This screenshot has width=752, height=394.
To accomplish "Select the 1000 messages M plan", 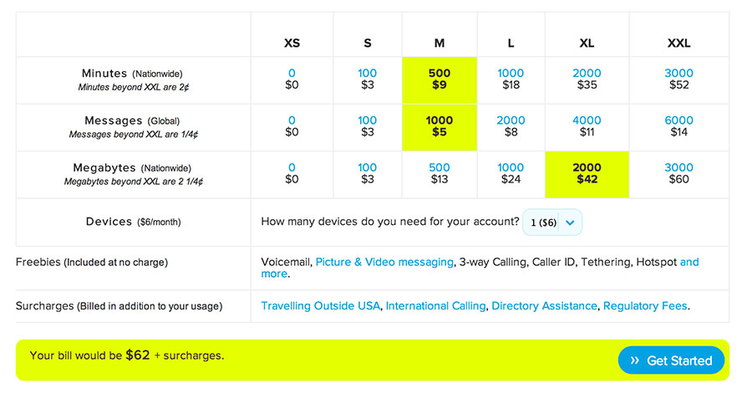I will coord(439,127).
